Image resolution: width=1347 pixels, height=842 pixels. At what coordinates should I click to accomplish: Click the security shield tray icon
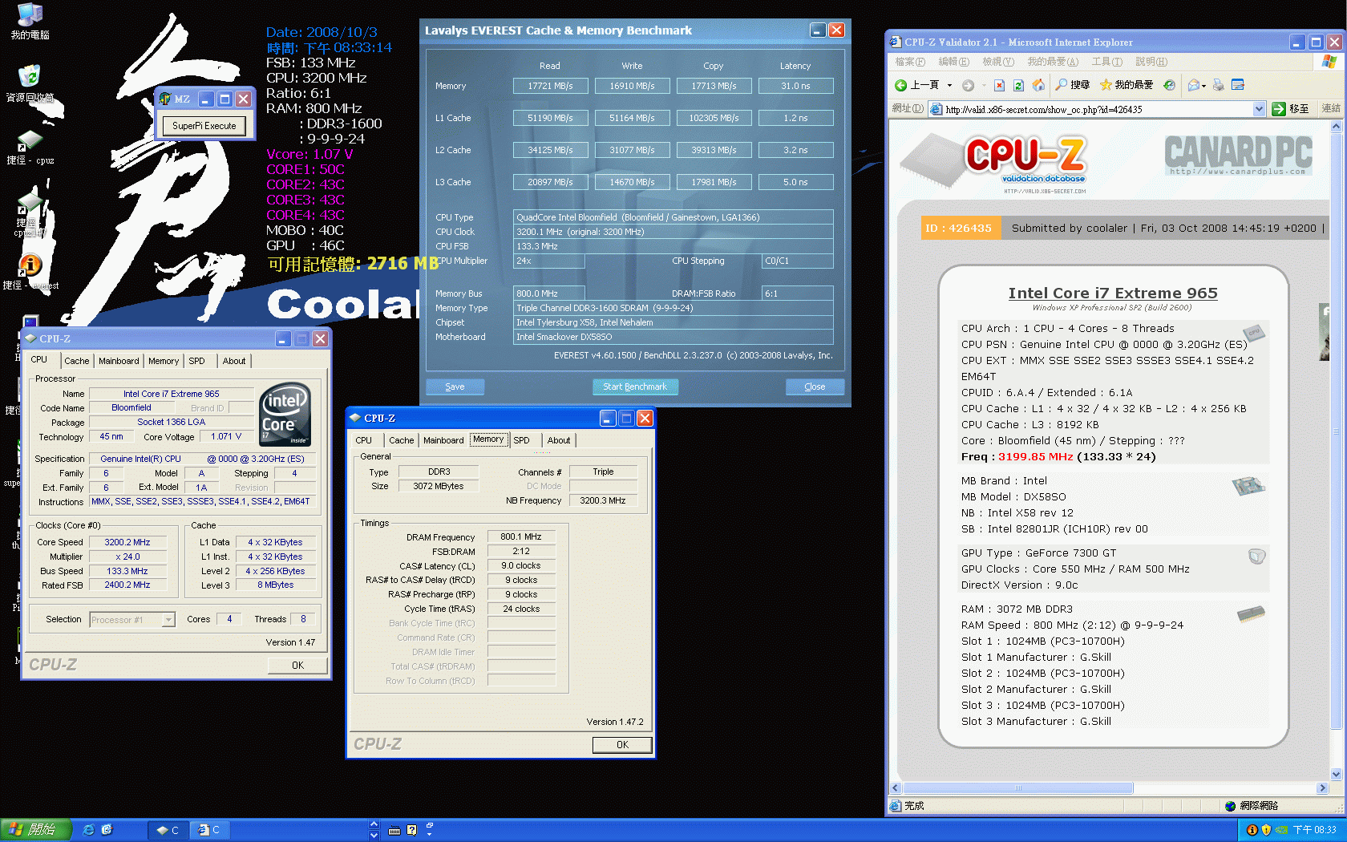point(1266,830)
